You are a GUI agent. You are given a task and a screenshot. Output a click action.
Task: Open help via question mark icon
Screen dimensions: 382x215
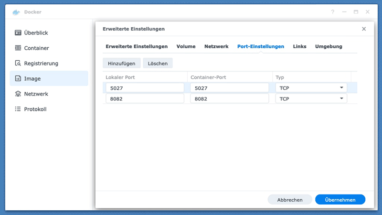[x=332, y=11]
